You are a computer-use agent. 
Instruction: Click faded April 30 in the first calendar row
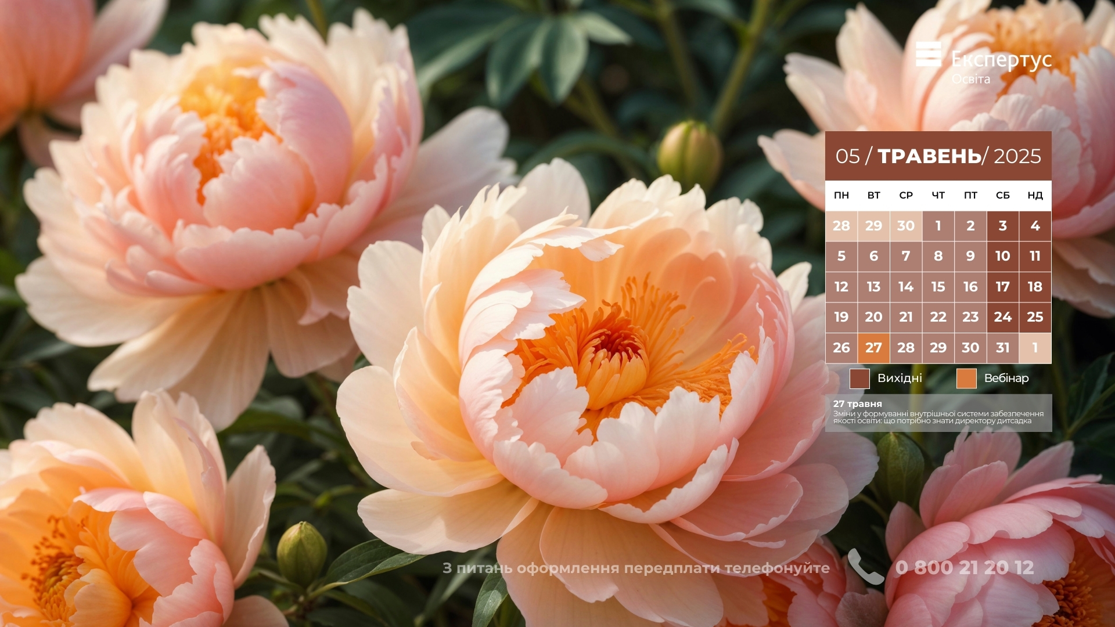tap(906, 226)
